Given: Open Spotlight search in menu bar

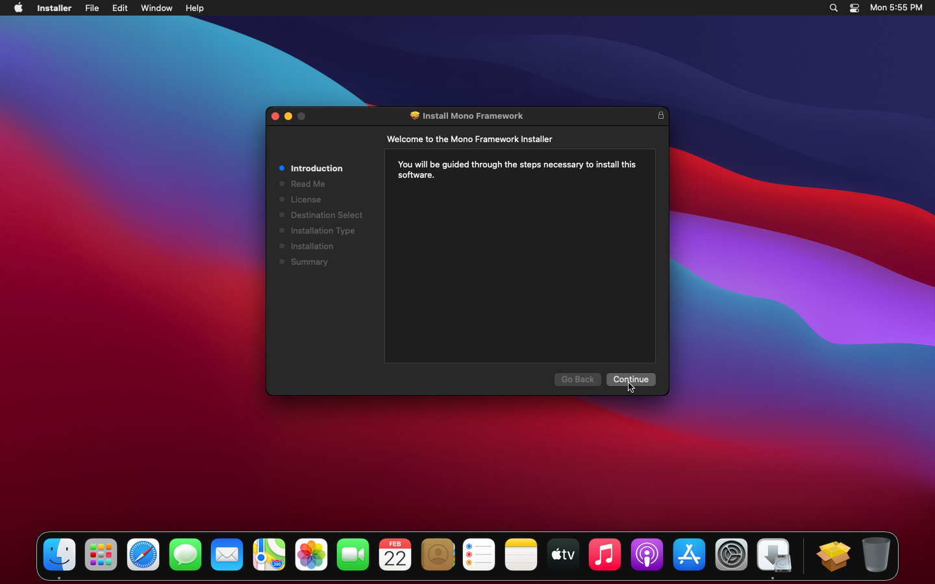Looking at the screenshot, I should (834, 8).
